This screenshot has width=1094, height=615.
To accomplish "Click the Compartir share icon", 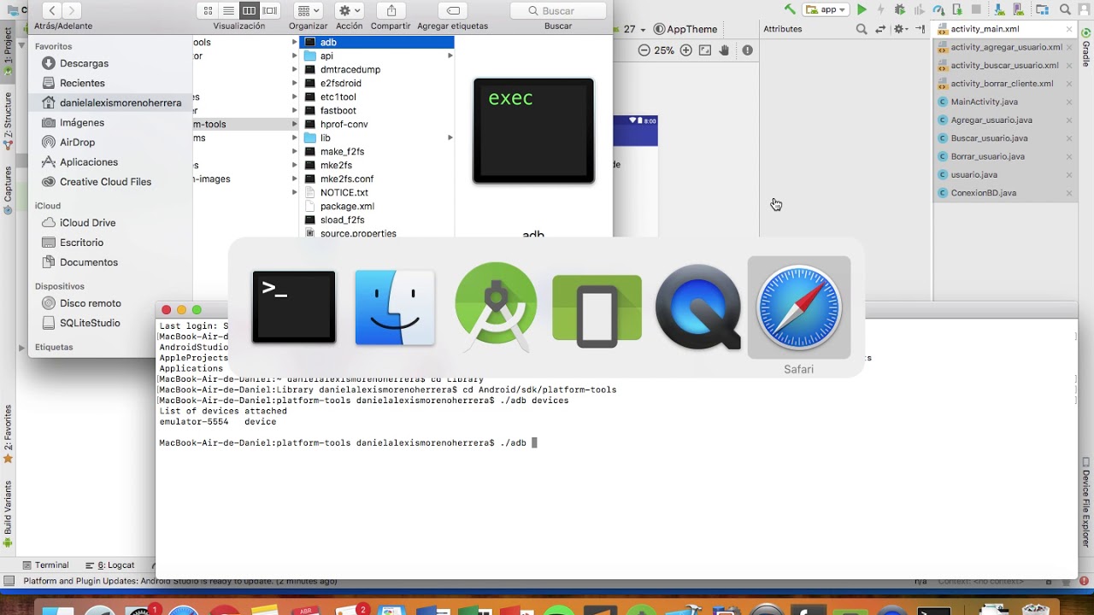I will point(391,10).
